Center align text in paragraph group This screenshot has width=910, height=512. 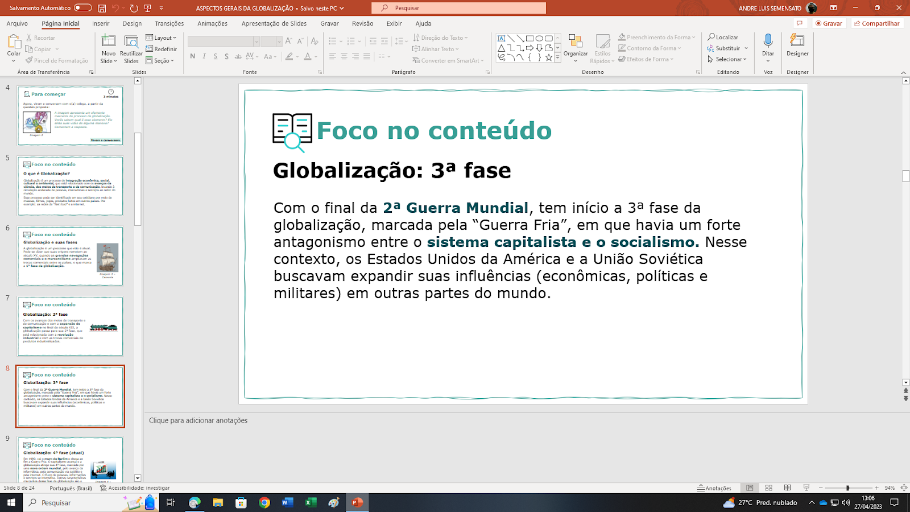click(344, 56)
